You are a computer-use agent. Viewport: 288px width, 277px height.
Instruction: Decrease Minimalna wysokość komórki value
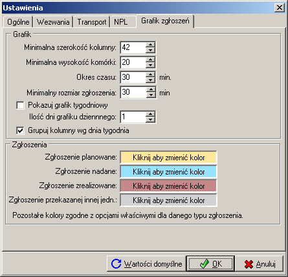point(150,65)
